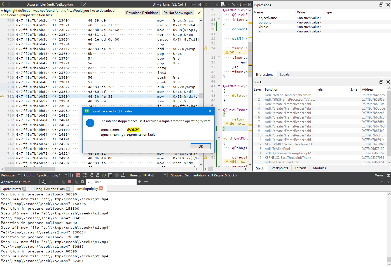The image size is (391, 267).
Task: Close the Expressions panel
Action: point(388,4)
